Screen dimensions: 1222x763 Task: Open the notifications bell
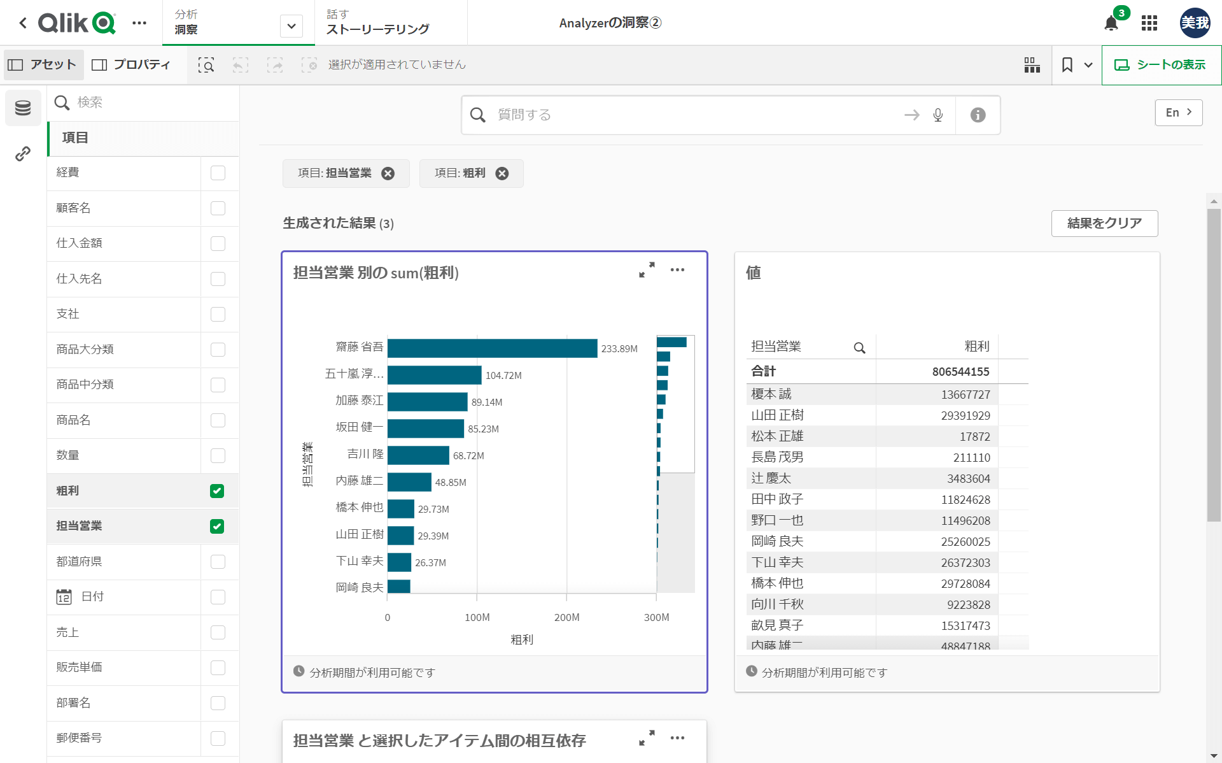click(x=1111, y=24)
